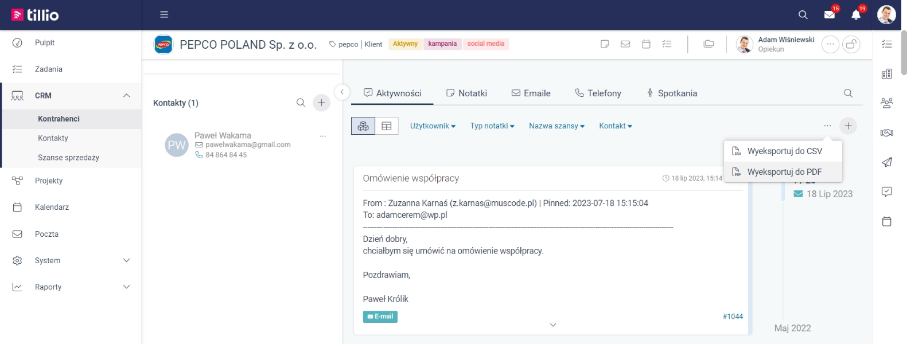Open options menu for Paweł Wakama
Screen dimensions: 907x344
322,136
